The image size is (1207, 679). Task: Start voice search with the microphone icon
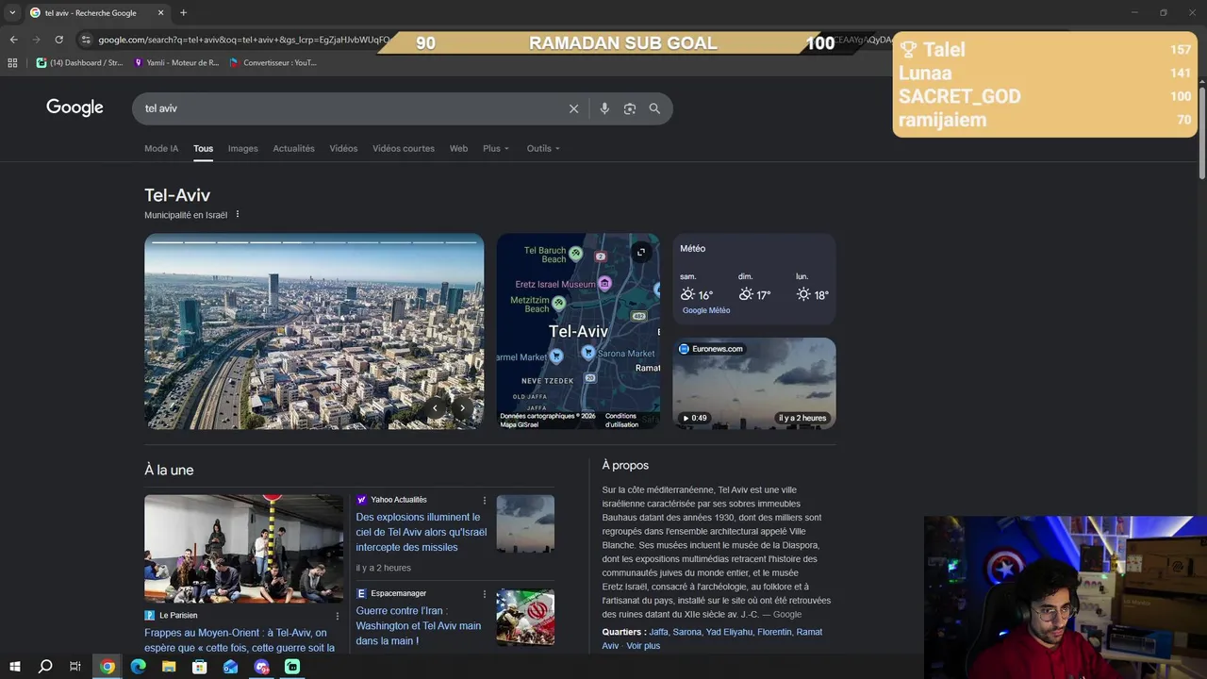coord(604,108)
